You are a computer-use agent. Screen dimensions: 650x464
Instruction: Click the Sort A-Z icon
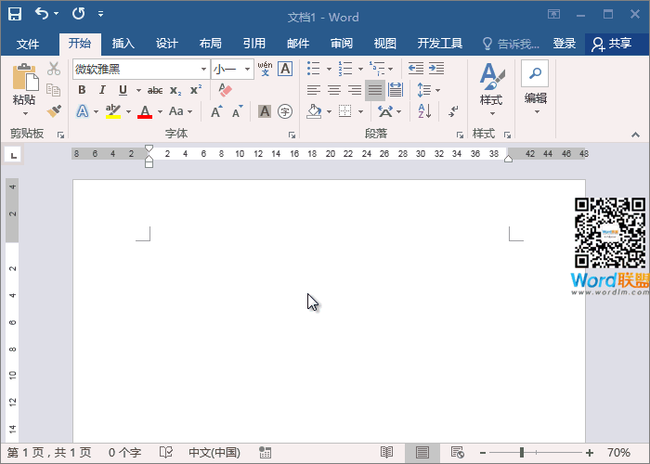coord(424,111)
